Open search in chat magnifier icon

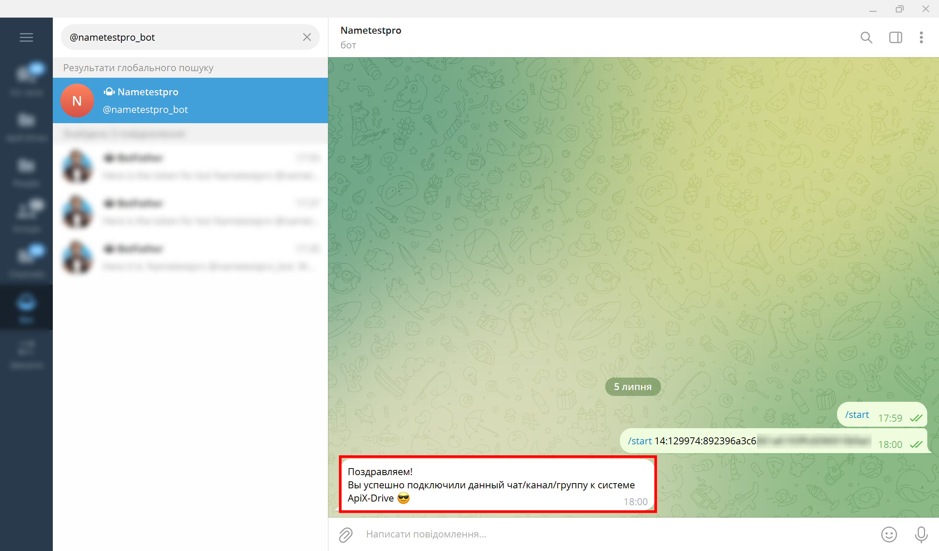tap(866, 37)
